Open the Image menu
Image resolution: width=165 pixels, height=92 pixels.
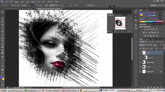[x=16, y=2]
